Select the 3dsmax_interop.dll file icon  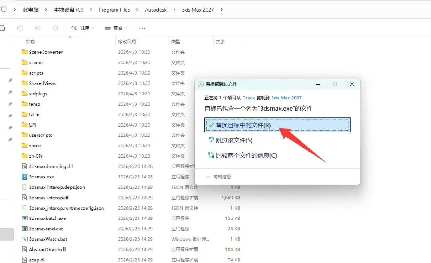(24, 198)
